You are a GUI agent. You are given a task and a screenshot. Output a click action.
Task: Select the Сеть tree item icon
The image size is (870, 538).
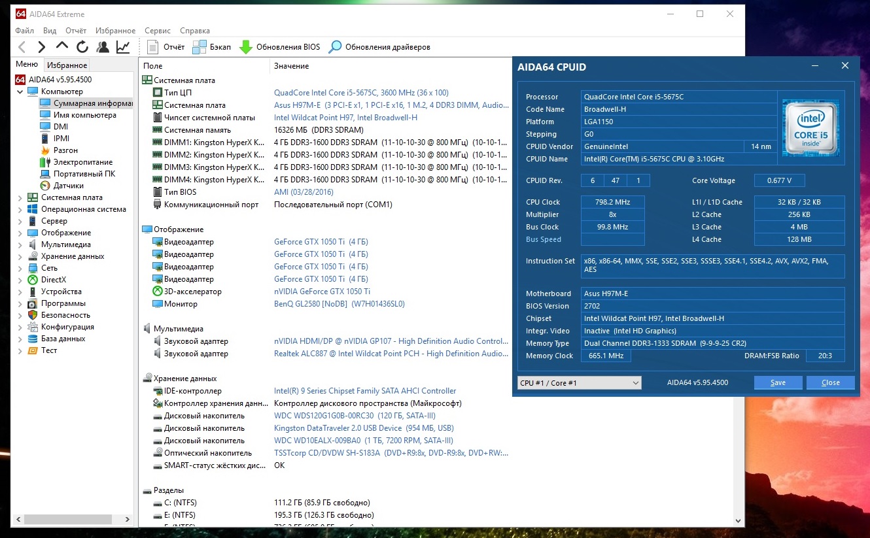[33, 268]
